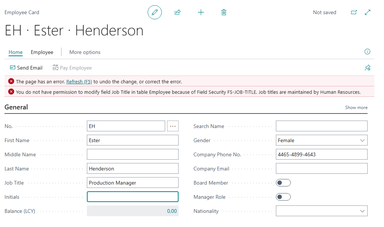Click the Not saved status text
384x227 pixels.
(324, 12)
